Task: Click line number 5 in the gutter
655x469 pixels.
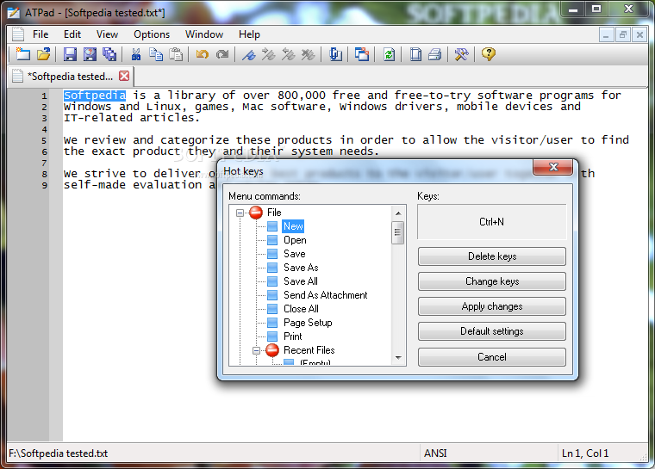Action: pyautogui.click(x=44, y=140)
